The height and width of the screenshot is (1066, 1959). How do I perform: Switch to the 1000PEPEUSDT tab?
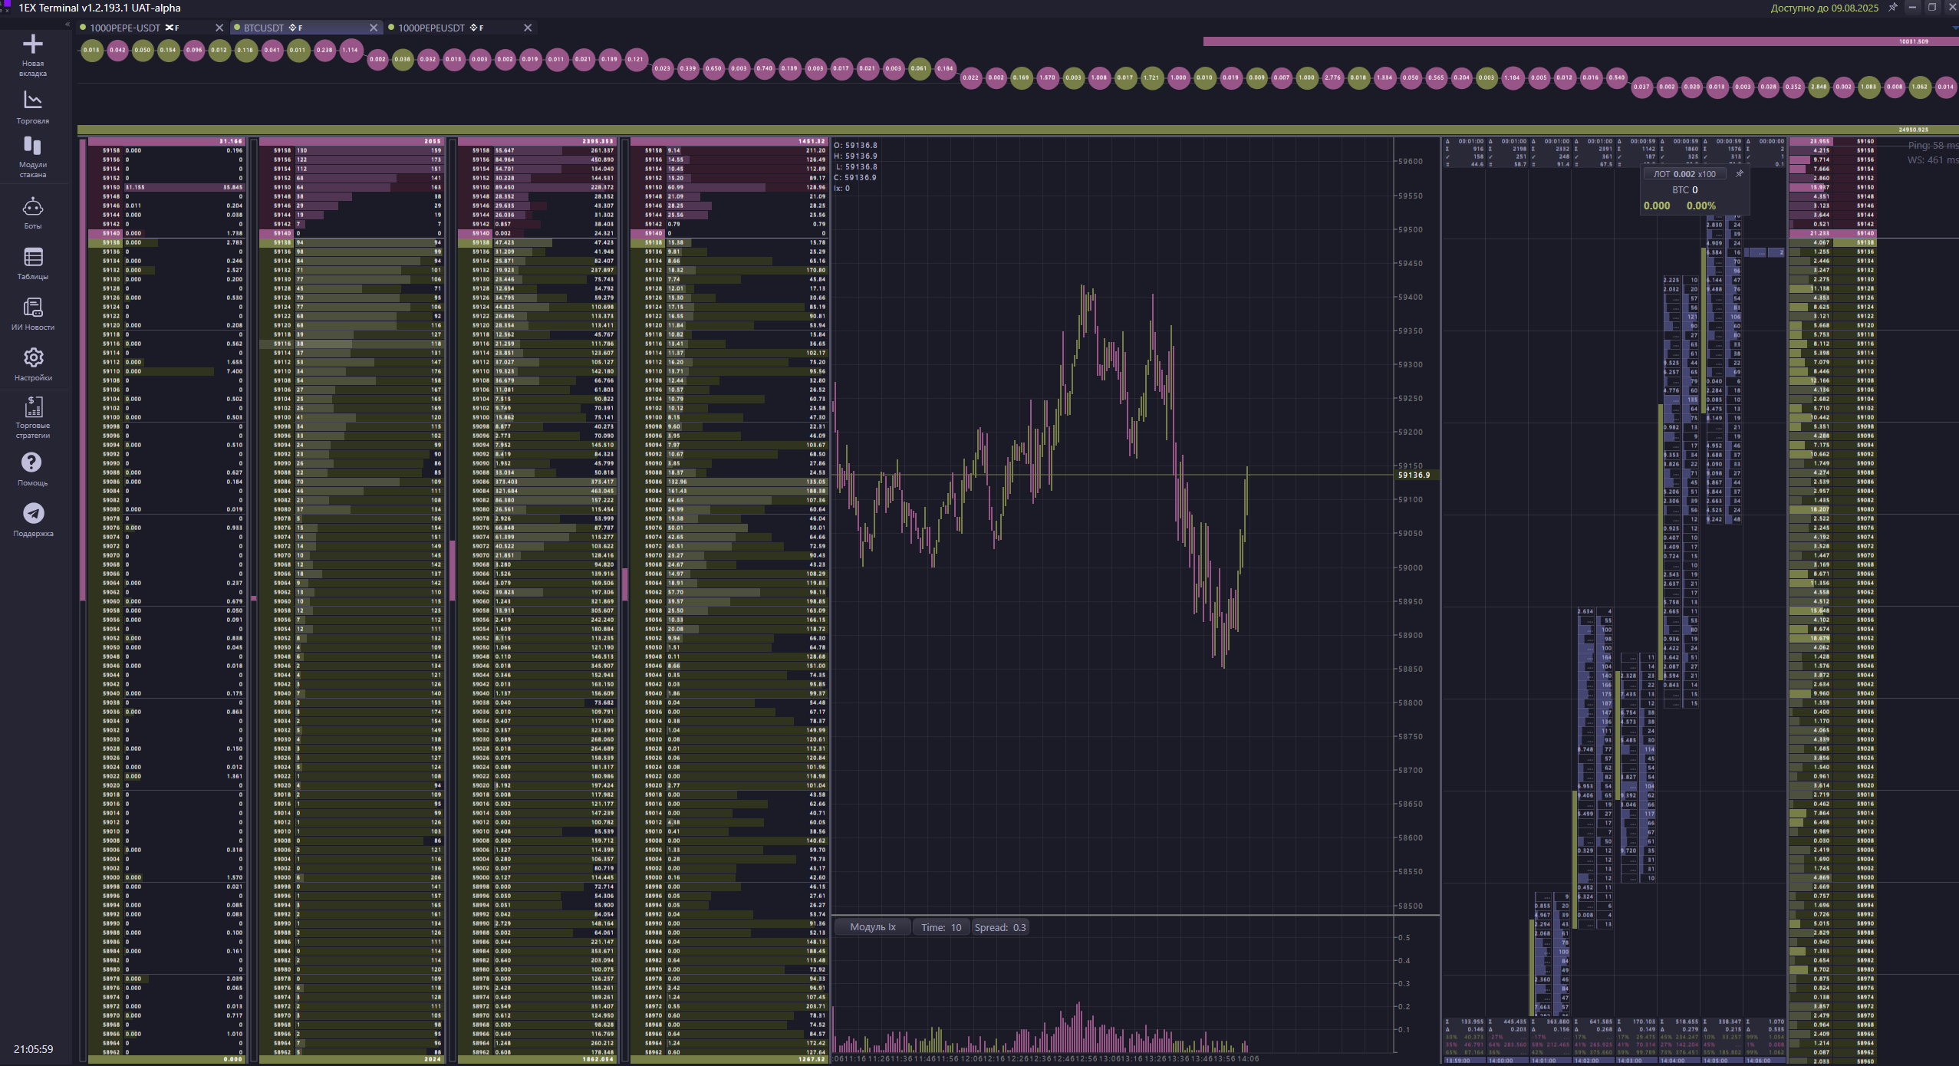(431, 28)
